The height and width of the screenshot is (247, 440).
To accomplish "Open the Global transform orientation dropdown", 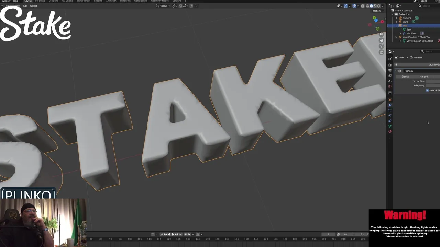I will point(163,6).
